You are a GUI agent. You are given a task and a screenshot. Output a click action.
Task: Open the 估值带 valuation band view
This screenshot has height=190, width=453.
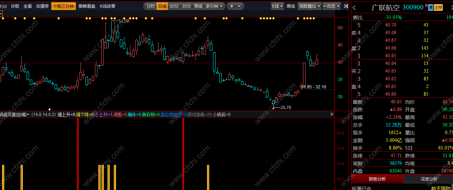point(42,6)
